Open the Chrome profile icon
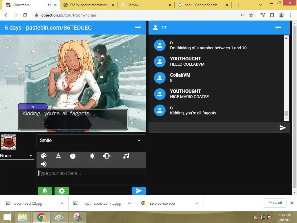This screenshot has height=223, width=297. point(281,15)
